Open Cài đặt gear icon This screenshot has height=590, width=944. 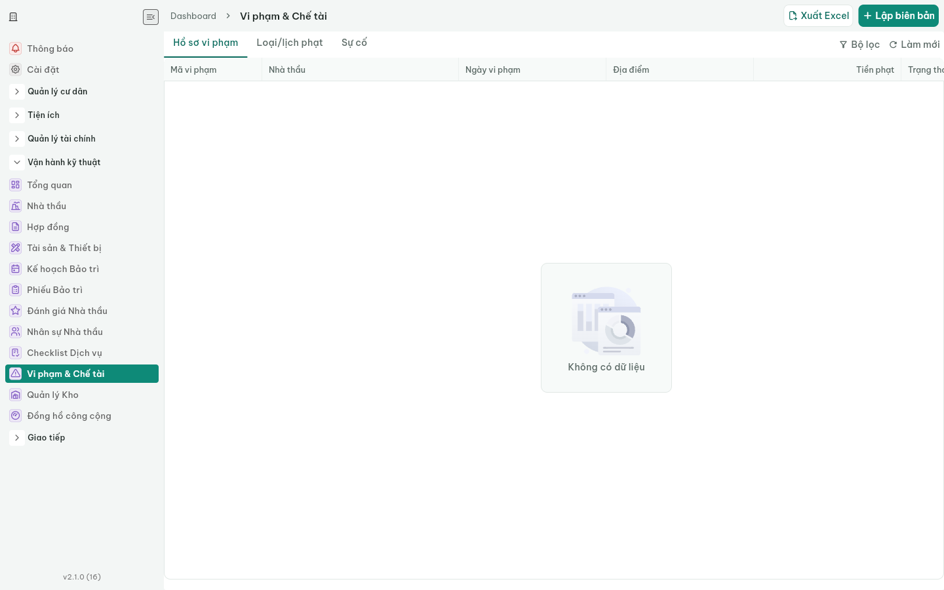pyautogui.click(x=16, y=69)
